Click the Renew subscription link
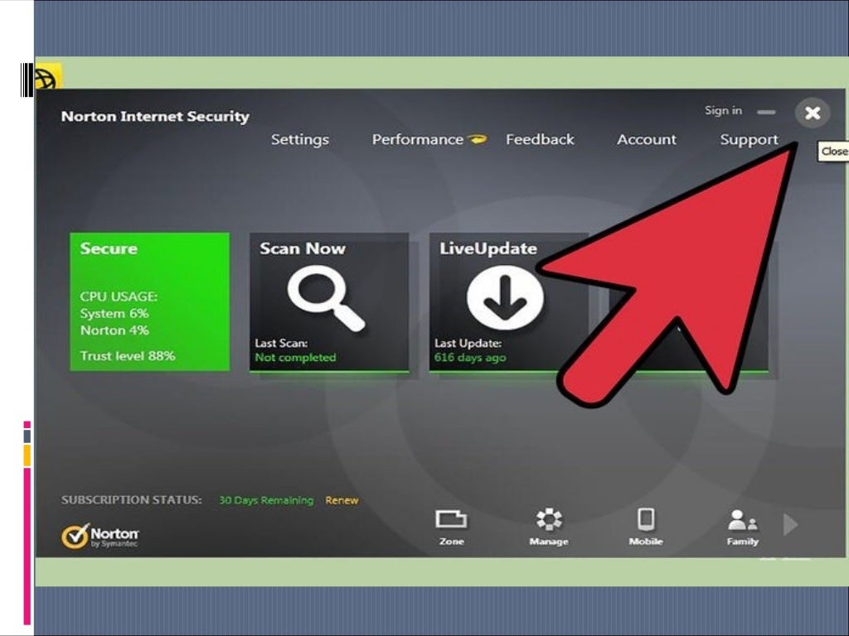Image resolution: width=849 pixels, height=636 pixels. tap(342, 500)
